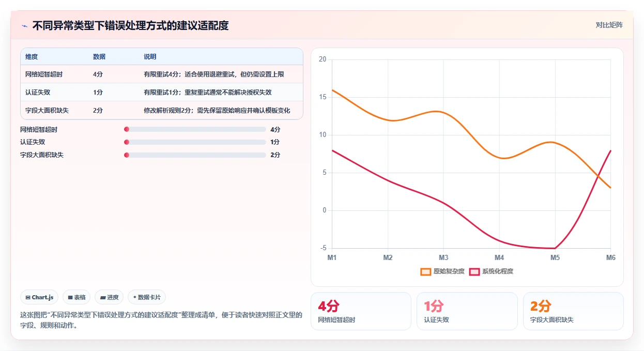The width and height of the screenshot is (644, 351).
Task: Click 网络短暂超时 cell in the table
Action: 44,74
